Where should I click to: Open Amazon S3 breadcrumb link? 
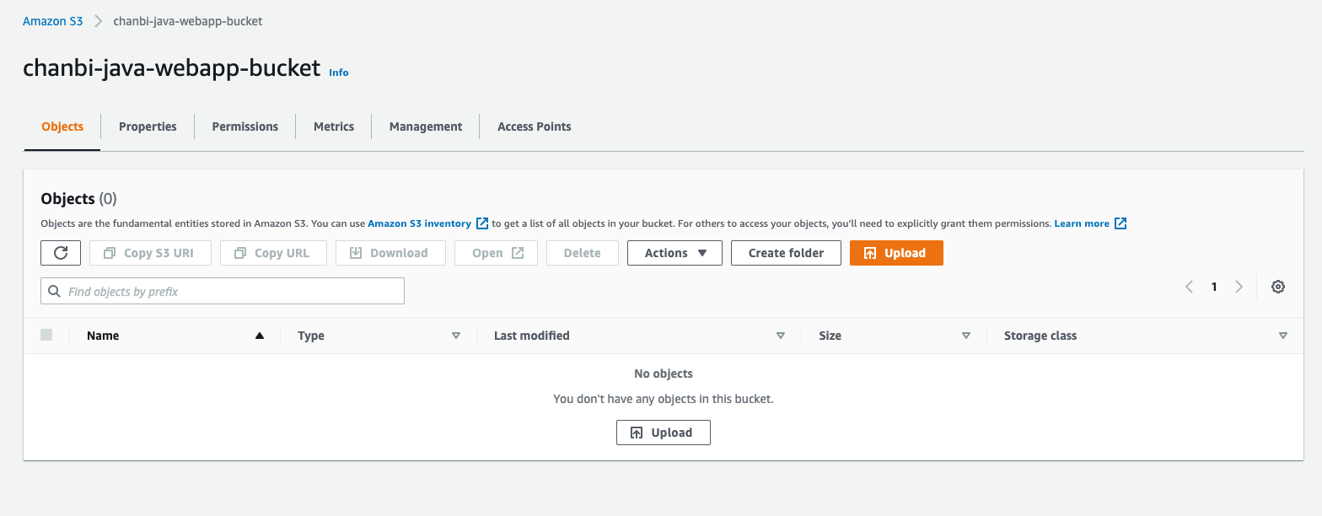(53, 21)
